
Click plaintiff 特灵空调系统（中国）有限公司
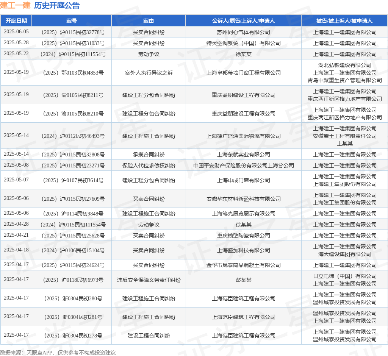click(x=244, y=43)
